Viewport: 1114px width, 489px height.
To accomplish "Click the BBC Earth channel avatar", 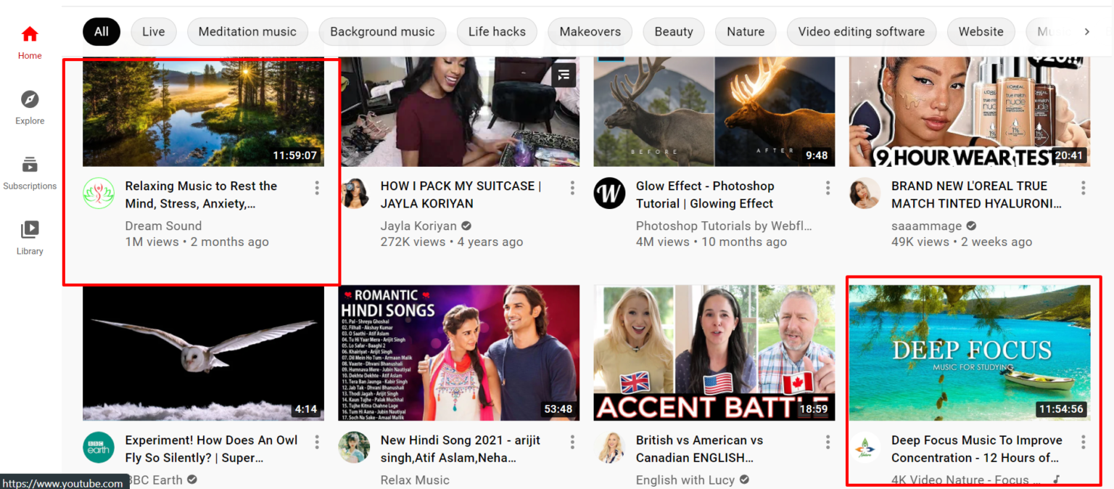I will click(99, 447).
